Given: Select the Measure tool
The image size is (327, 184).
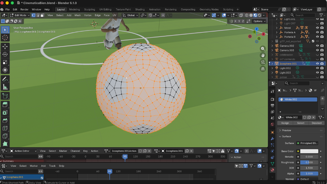Looking at the screenshot, I should click(5, 87).
